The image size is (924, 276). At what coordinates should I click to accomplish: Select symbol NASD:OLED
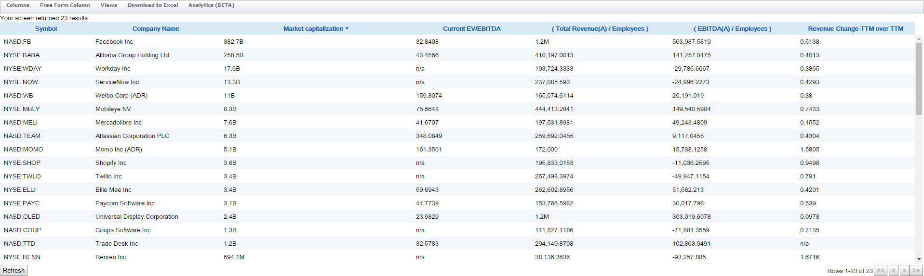tap(22, 217)
